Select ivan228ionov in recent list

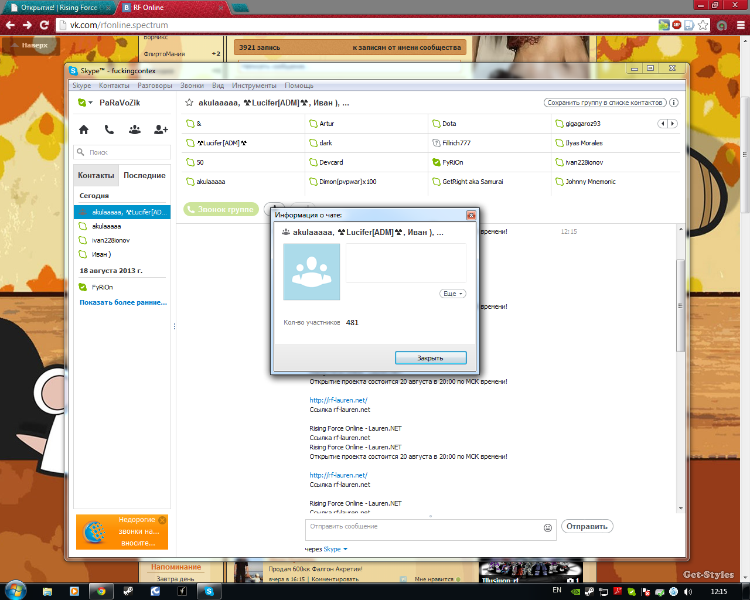click(122, 240)
